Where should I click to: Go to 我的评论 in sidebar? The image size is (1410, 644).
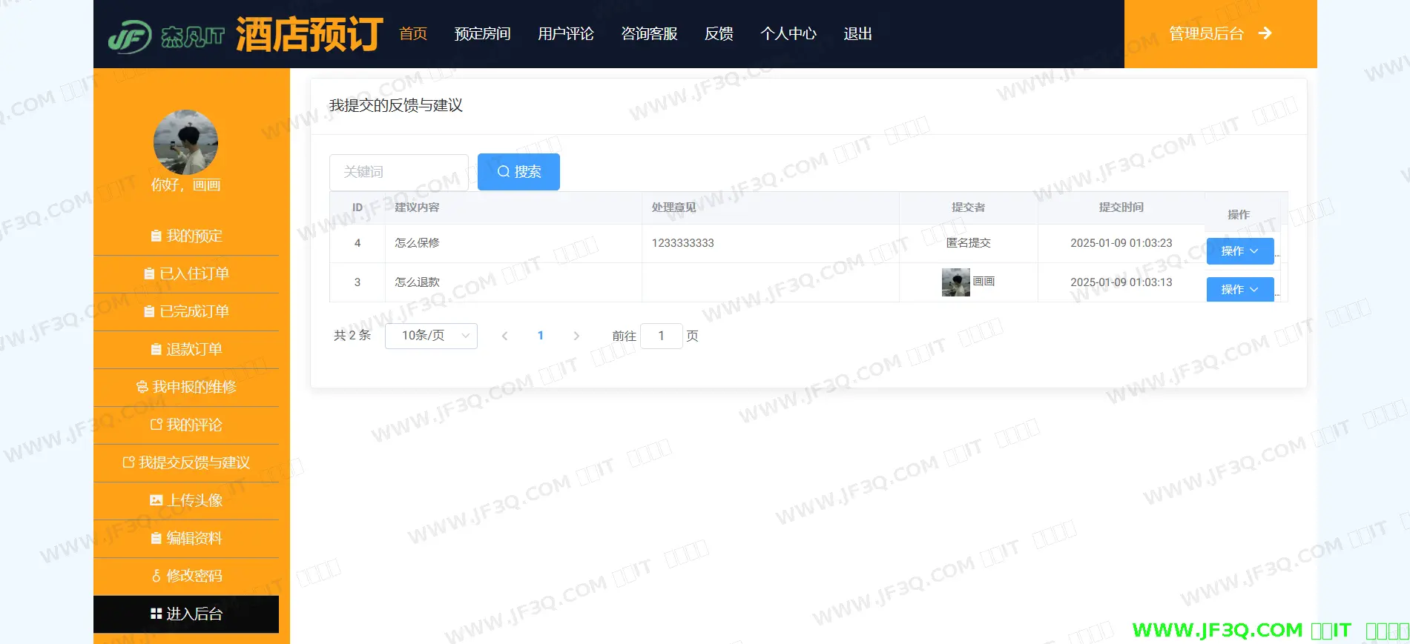pos(186,425)
